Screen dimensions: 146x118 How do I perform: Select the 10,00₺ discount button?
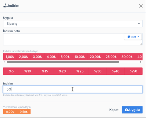[x=80, y=57]
